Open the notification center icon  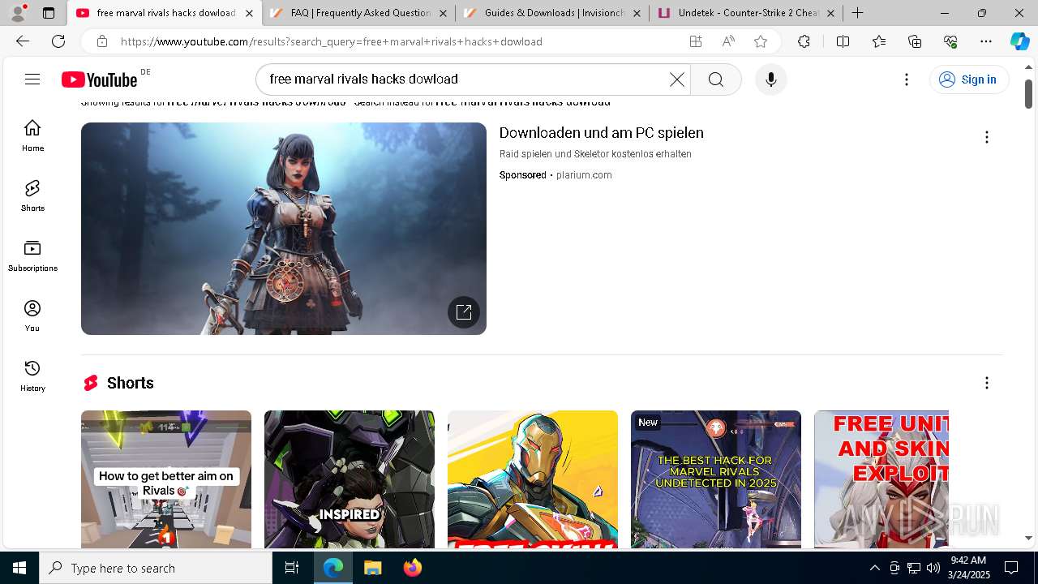(x=1011, y=568)
